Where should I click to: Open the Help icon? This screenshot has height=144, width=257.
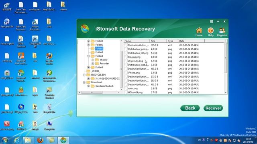pos(210,32)
